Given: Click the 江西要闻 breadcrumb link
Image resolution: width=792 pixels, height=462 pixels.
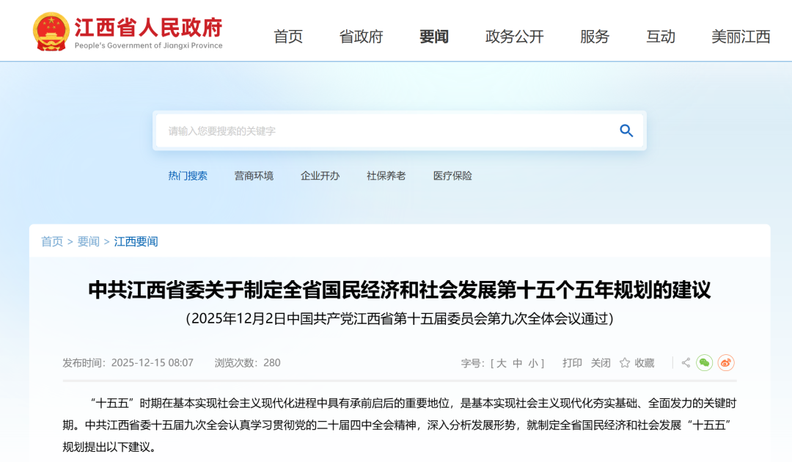Looking at the screenshot, I should pyautogui.click(x=136, y=241).
